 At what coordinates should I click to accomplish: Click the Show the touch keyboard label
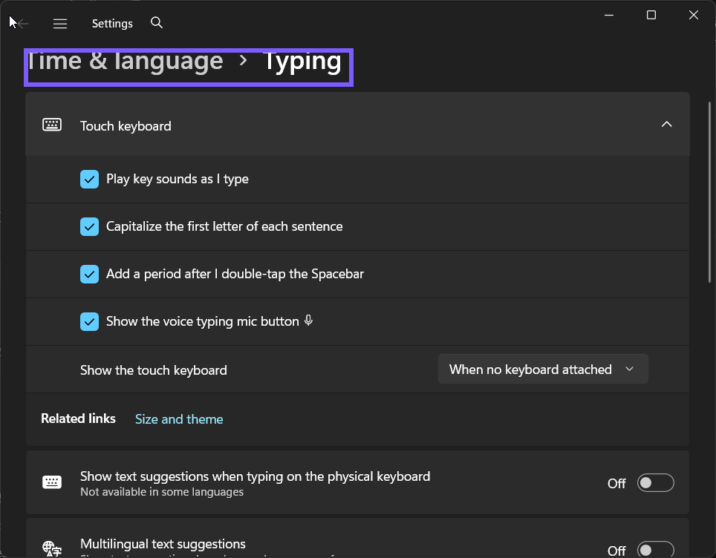pos(154,370)
